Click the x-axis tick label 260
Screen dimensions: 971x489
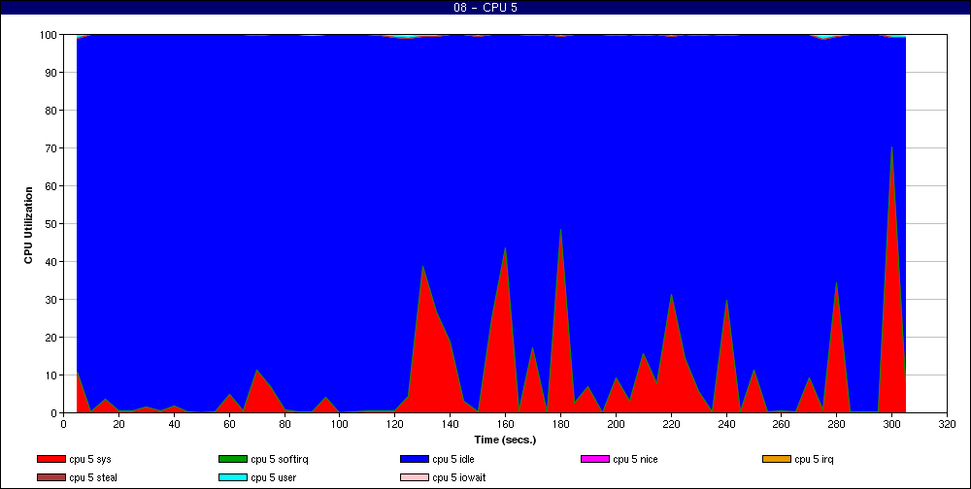point(781,424)
